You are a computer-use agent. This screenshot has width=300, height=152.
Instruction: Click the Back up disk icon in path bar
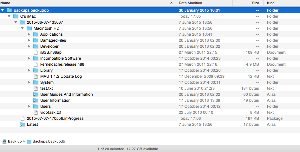click(4, 142)
